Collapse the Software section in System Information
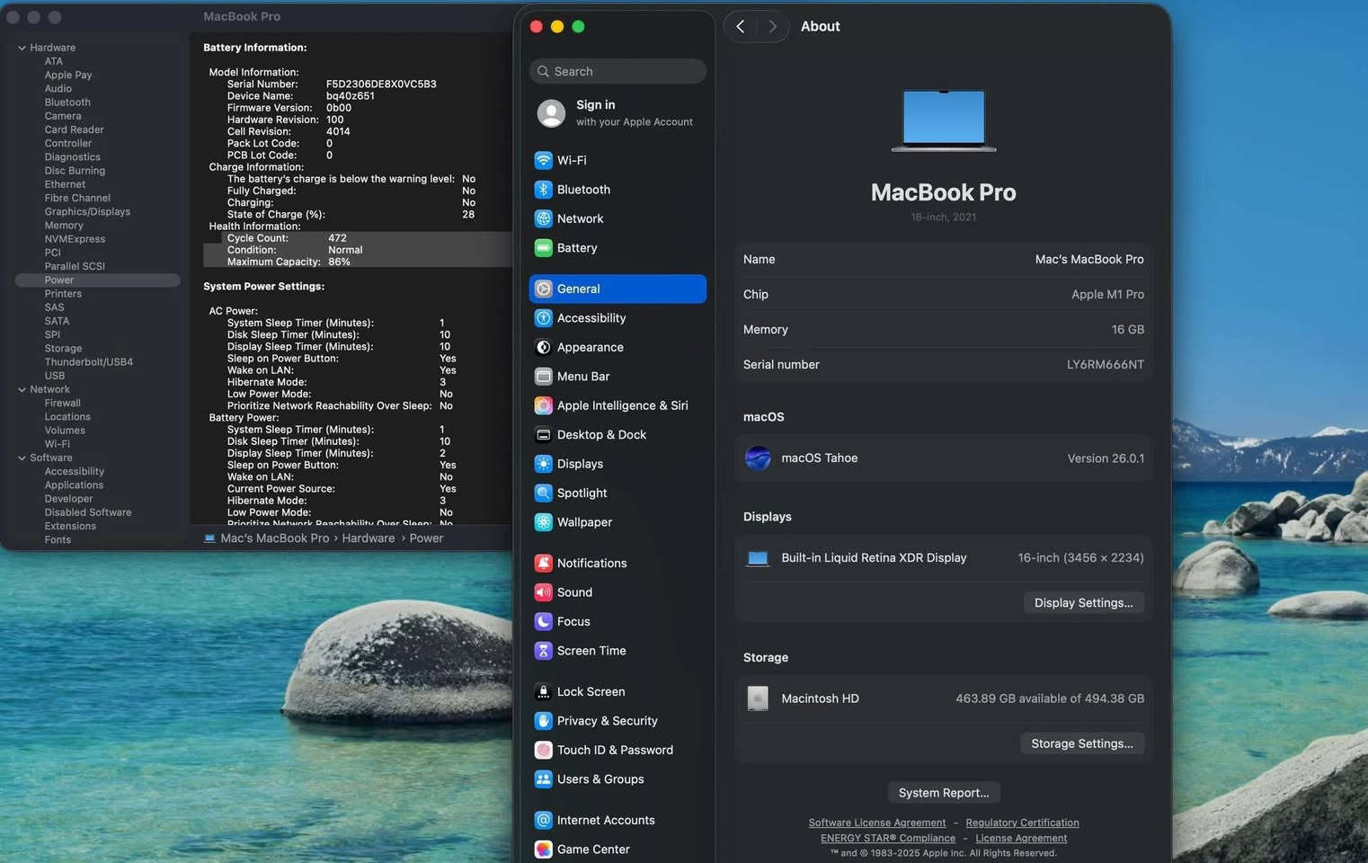1368x863 pixels. (x=22, y=458)
